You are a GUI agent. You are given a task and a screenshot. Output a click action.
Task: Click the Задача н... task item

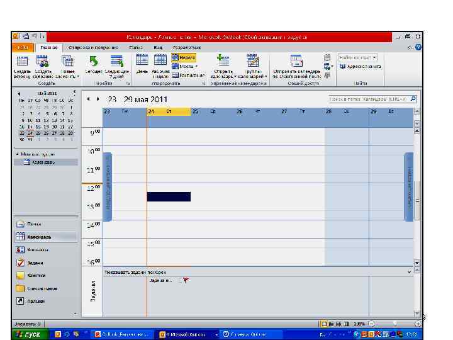[161, 280]
